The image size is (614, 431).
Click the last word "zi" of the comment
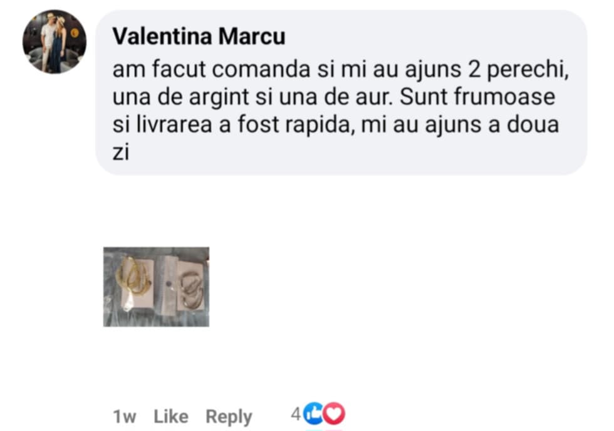pos(120,154)
